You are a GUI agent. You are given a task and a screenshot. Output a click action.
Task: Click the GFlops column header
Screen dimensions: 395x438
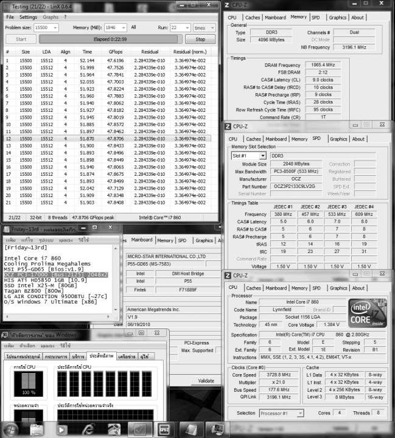point(116,52)
